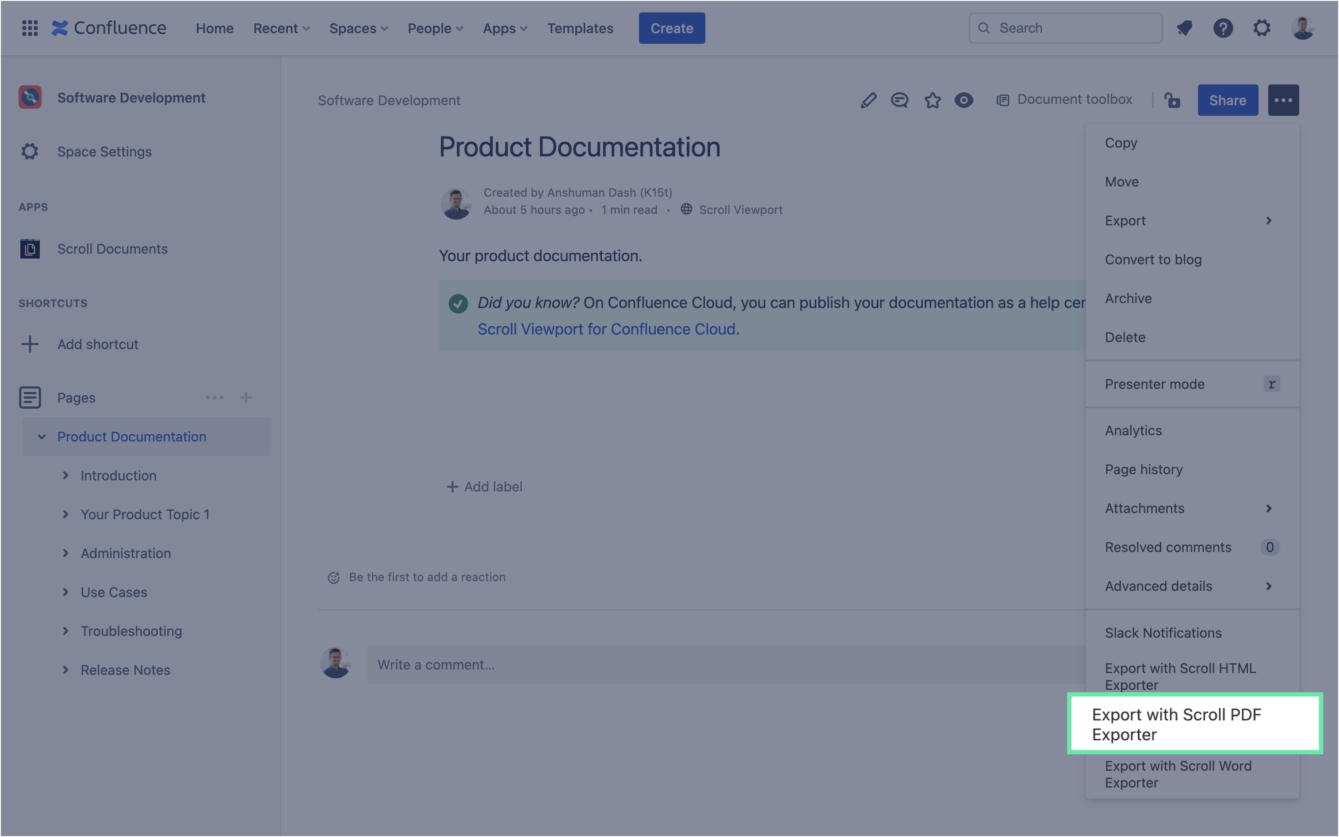Click the Write a comment field
The width and height of the screenshot is (1339, 837).
pyautogui.click(x=720, y=664)
